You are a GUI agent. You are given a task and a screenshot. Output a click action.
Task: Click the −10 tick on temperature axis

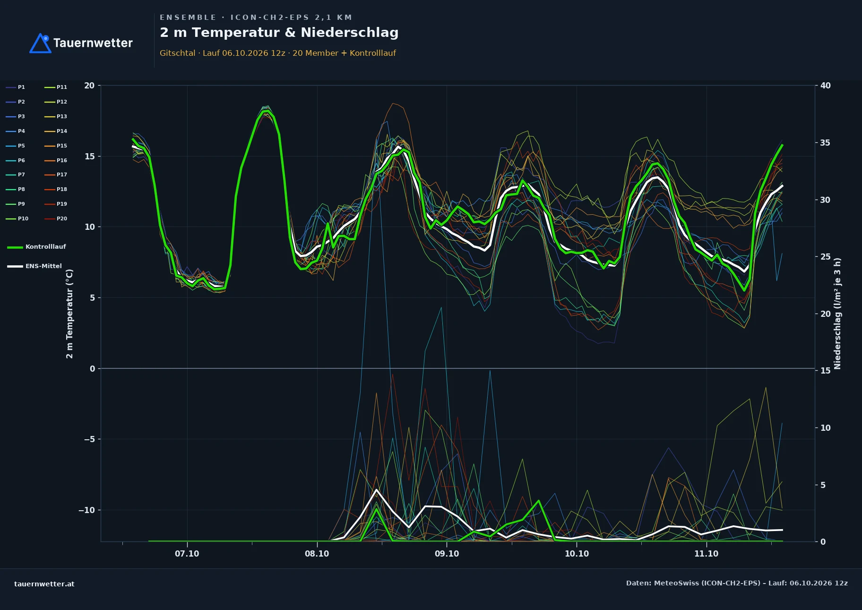tap(86, 510)
